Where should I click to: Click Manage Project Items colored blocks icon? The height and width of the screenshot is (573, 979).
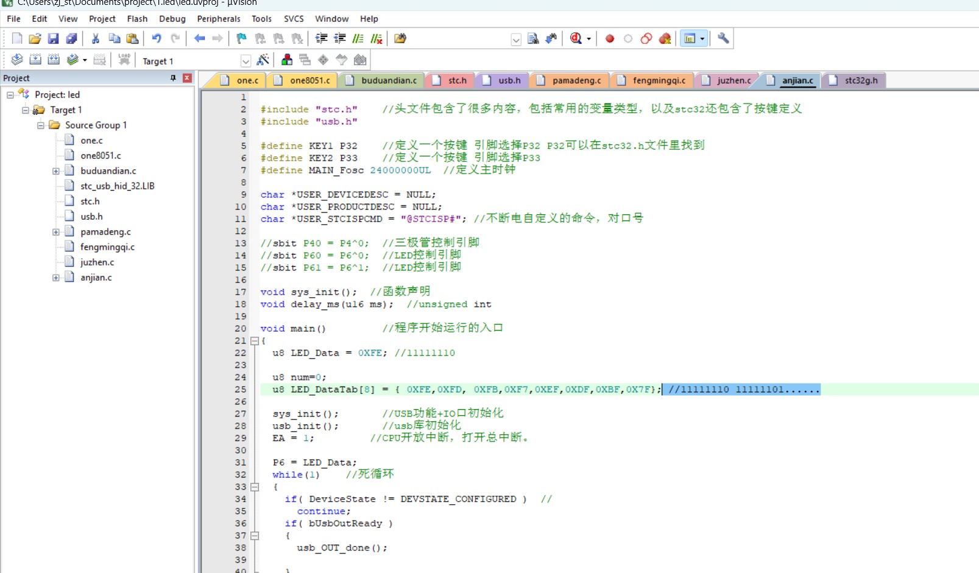click(x=287, y=60)
